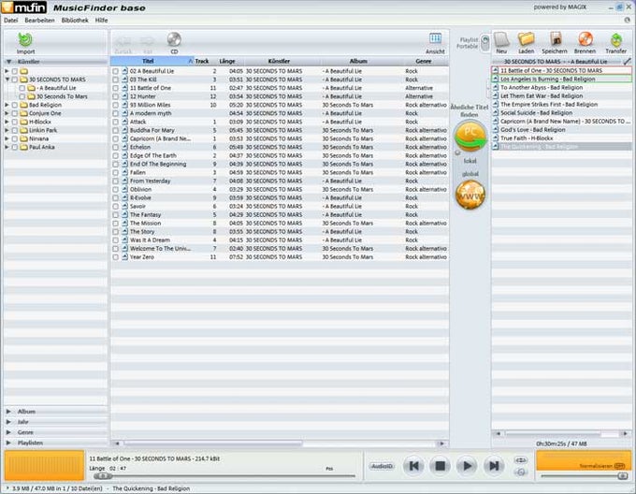The height and width of the screenshot is (494, 636).
Task: Expand the Conjure One tree node
Action: coord(7,113)
